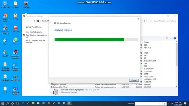Click version 81.0.4044.138 in the list

click(149, 69)
